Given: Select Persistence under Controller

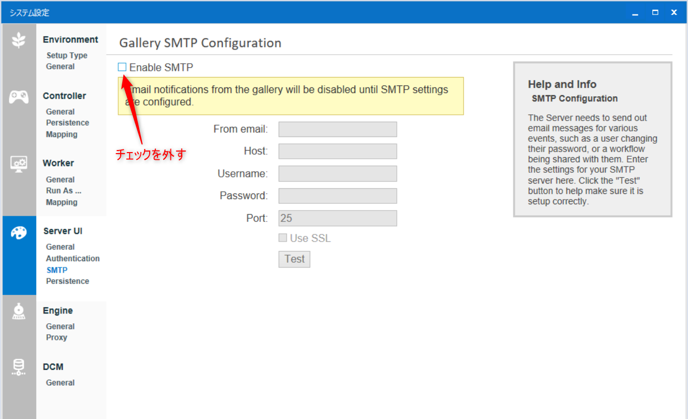Looking at the screenshot, I should pyautogui.click(x=67, y=123).
